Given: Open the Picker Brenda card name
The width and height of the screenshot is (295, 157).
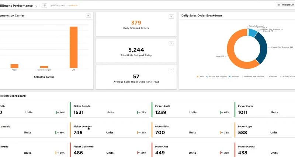Looking at the screenshot, I should tap(82, 106).
